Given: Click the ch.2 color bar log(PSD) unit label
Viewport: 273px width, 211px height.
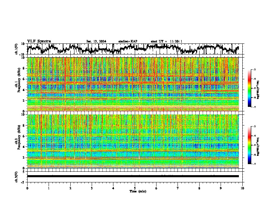Looking at the screenshot, I should tap(258, 147).
